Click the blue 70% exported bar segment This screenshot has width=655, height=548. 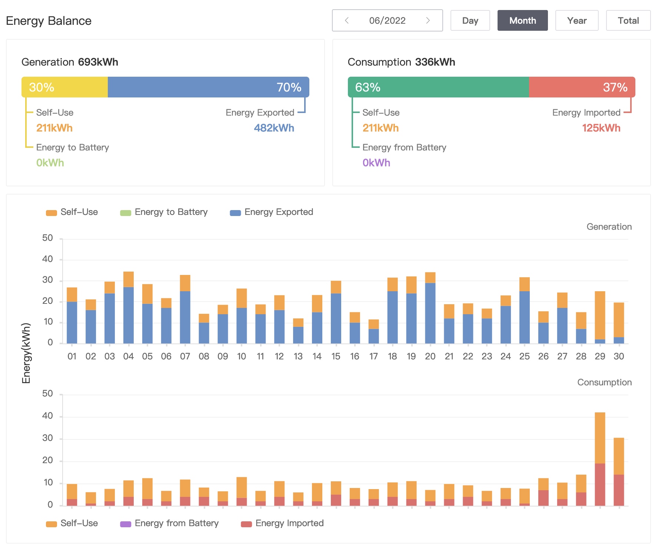point(208,87)
